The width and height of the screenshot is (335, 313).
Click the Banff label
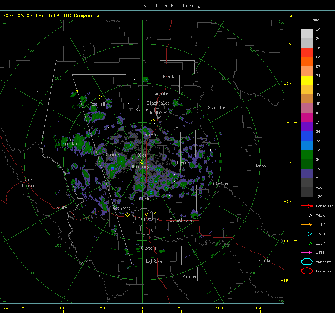pos(61,207)
